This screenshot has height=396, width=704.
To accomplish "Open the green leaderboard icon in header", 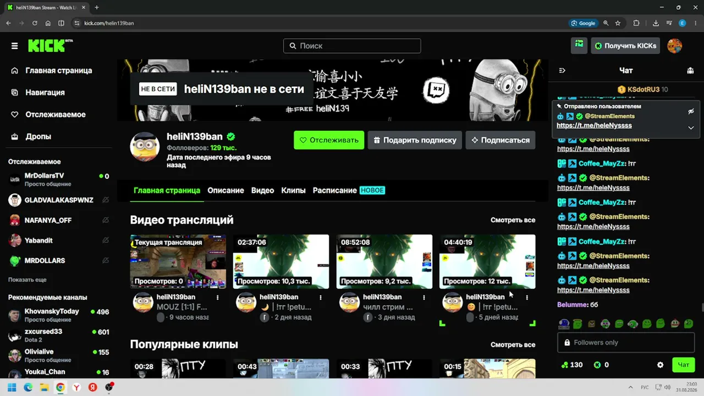I will pos(579,45).
